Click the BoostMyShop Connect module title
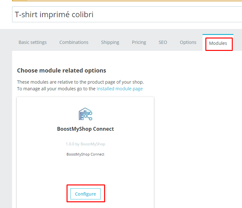Image resolution: width=242 pixels, height=208 pixels. click(x=85, y=129)
